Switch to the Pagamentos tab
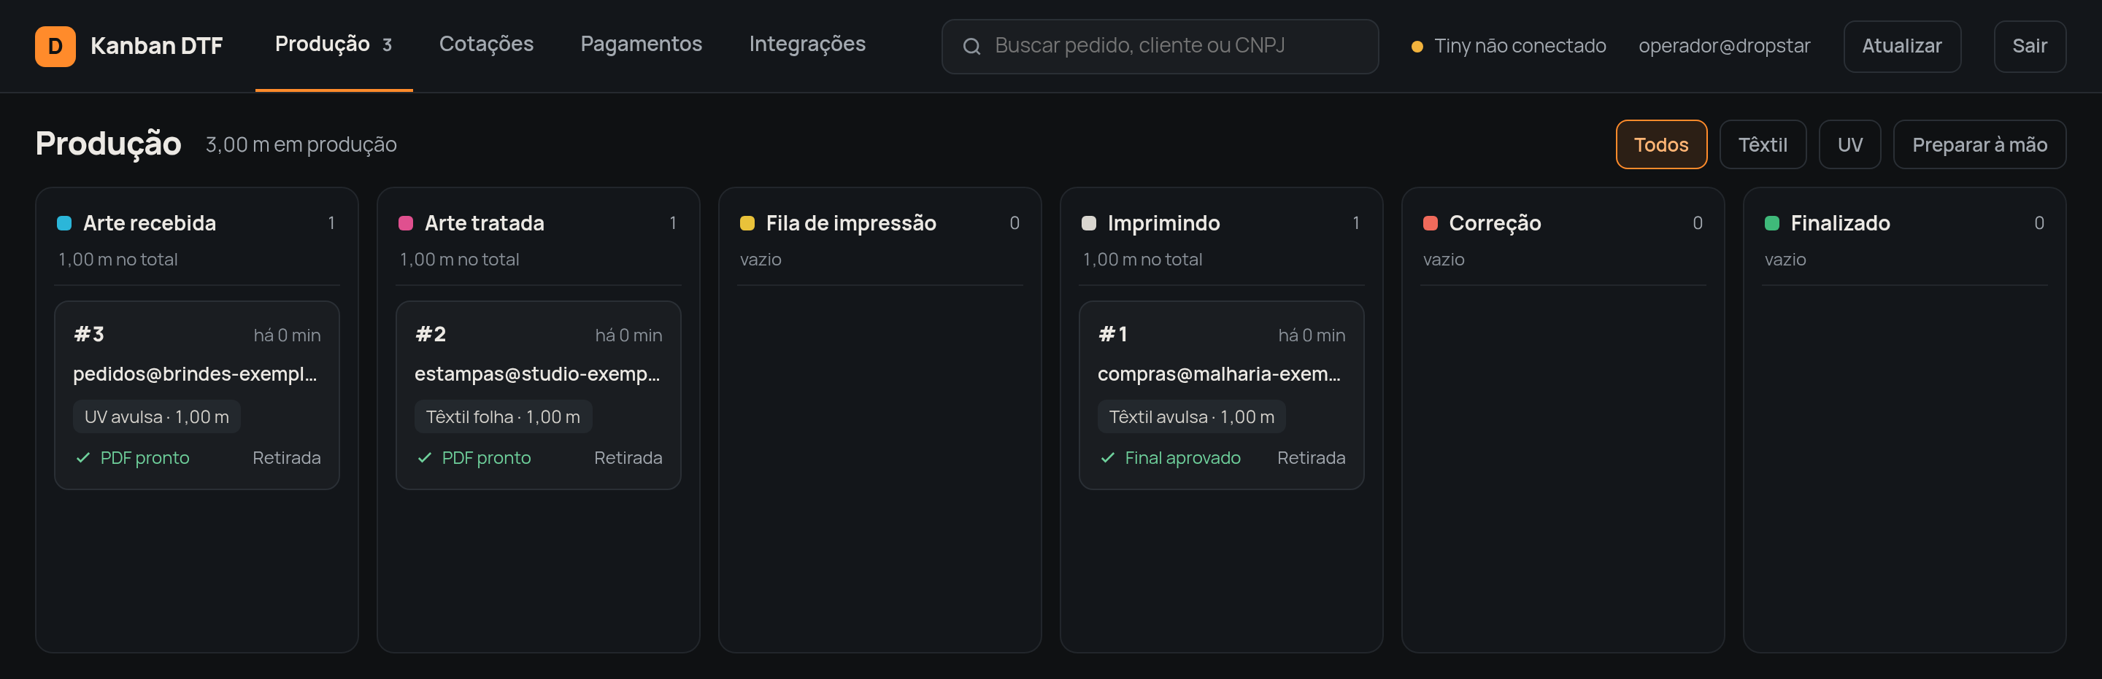 [641, 44]
